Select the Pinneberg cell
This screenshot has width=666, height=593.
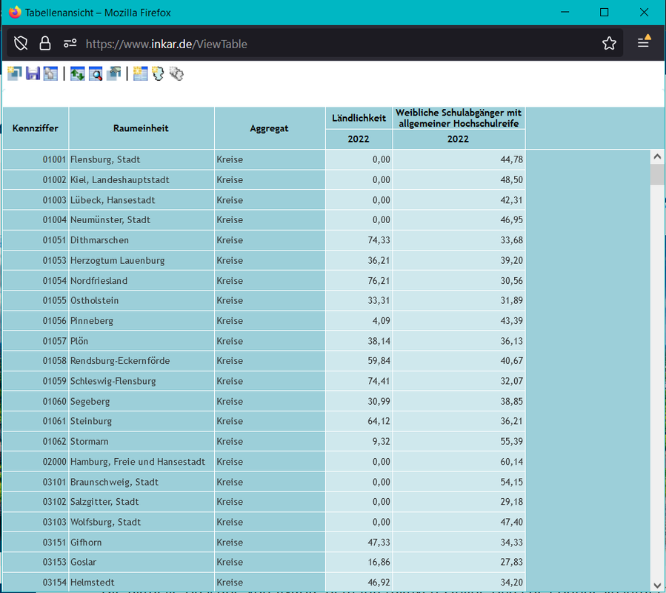click(141, 320)
